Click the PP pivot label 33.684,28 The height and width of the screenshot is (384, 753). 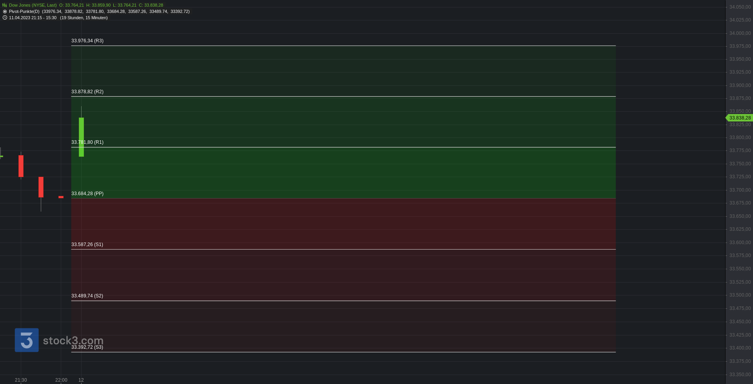coord(87,194)
